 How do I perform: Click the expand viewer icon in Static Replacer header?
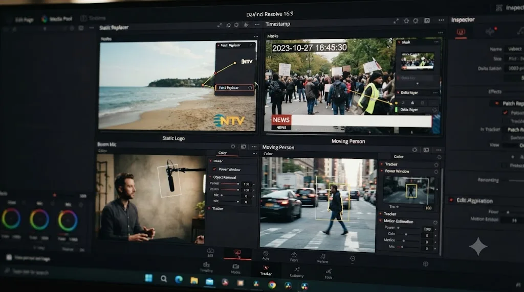point(220,25)
